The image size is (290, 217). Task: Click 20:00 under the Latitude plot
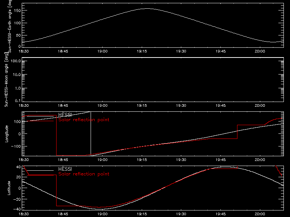pos(260,214)
